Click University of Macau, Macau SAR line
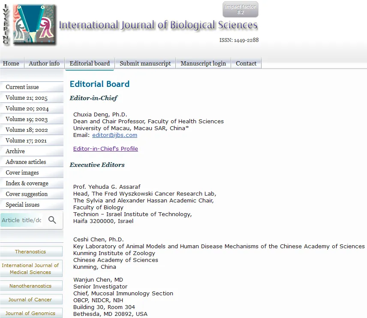367x318 pixels. point(131,128)
